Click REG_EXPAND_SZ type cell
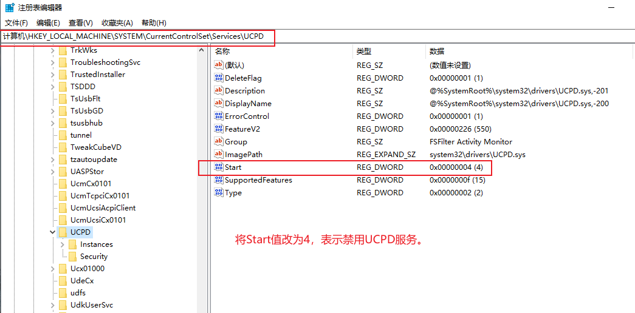 tap(386, 155)
